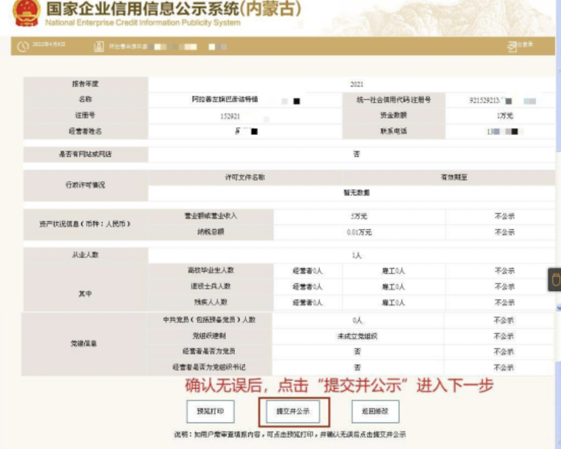The image size is (561, 449).
Task: Click the 行政许可情况 section label
Action: coord(85,185)
